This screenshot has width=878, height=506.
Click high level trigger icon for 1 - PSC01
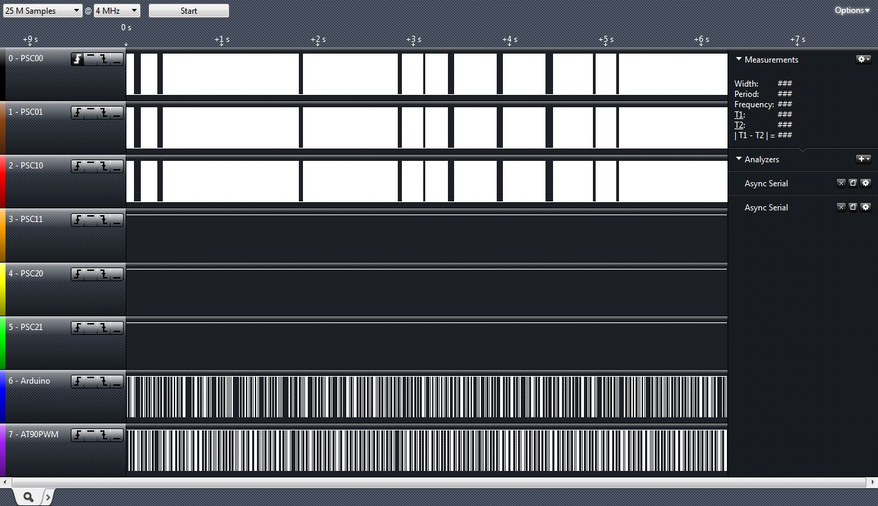[x=91, y=113]
